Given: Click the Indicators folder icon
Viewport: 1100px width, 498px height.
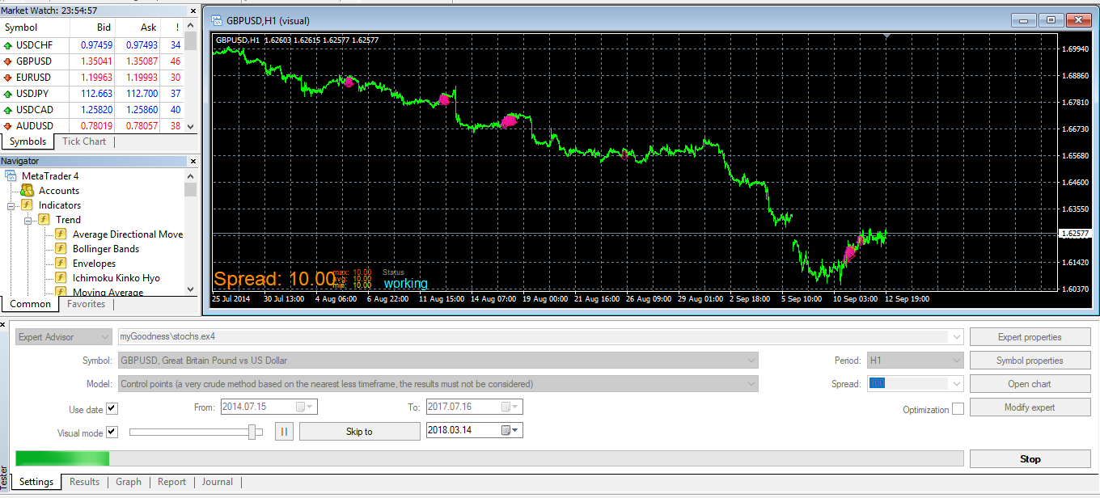Looking at the screenshot, I should point(27,205).
